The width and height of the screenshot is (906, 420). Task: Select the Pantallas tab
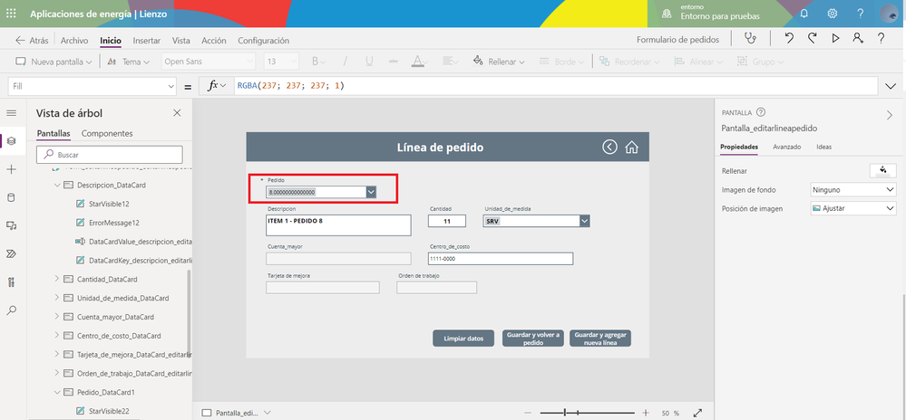point(54,133)
